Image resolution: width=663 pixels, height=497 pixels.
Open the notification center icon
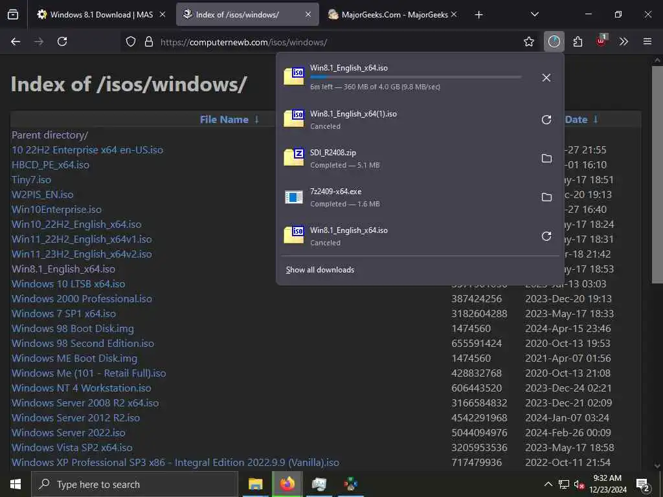(643, 485)
